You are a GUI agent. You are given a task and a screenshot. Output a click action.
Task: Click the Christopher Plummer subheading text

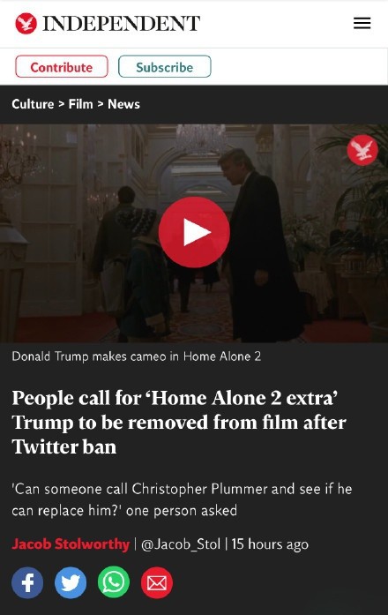coord(182,499)
